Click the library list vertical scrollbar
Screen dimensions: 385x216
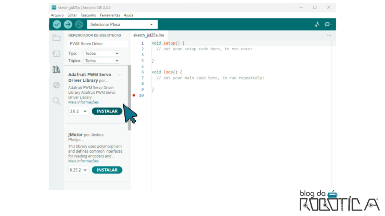[x=129, y=98]
